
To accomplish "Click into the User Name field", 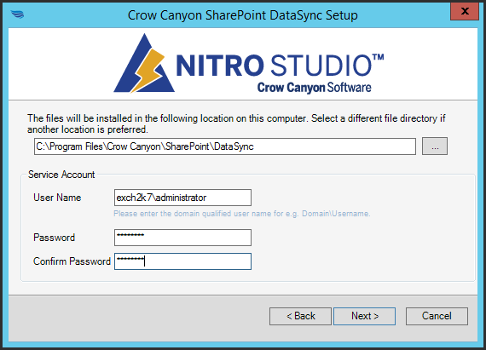I will click(182, 198).
